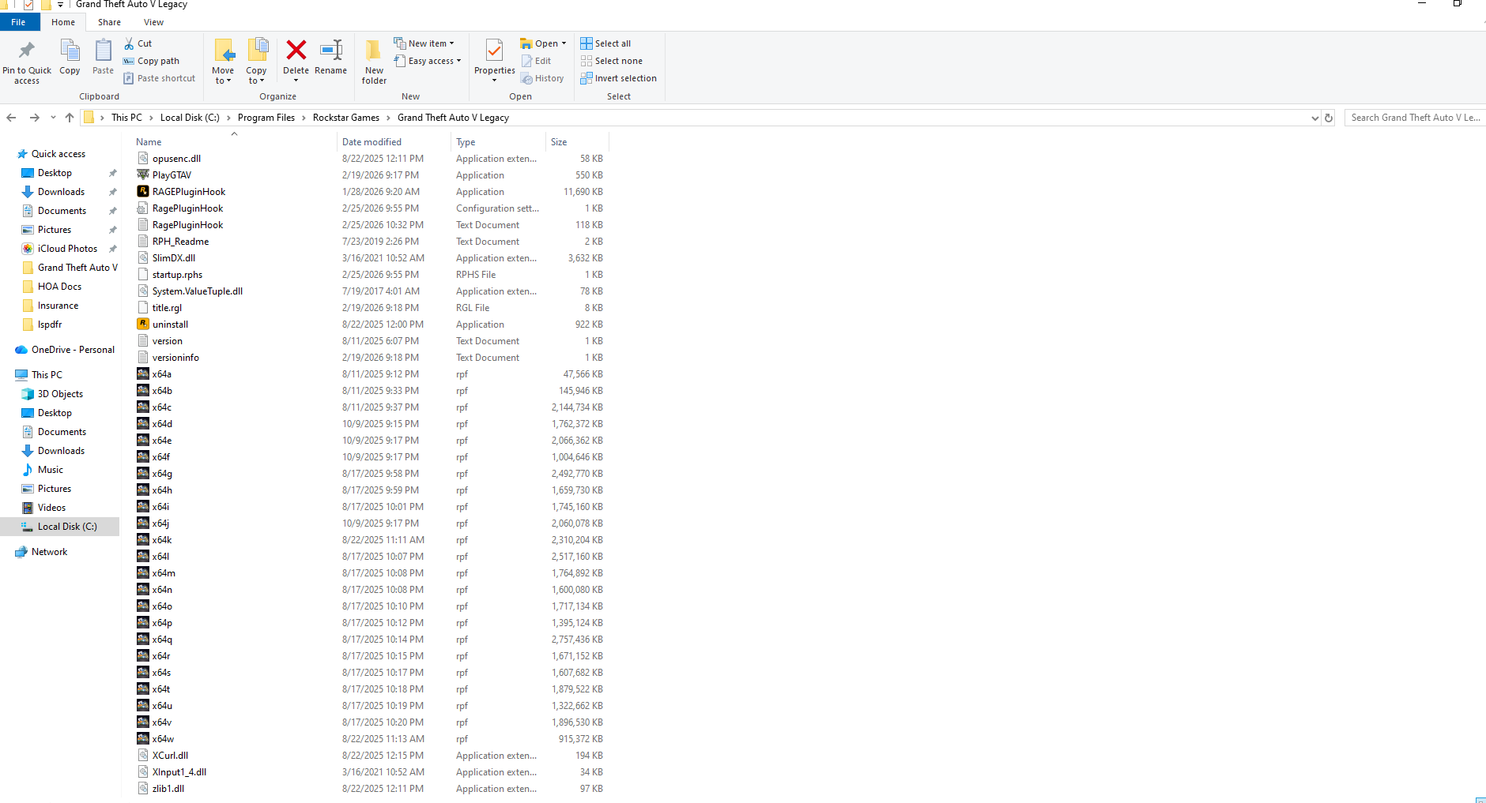Click the Edit button in Open group
The height and width of the screenshot is (803, 1486).
point(536,61)
